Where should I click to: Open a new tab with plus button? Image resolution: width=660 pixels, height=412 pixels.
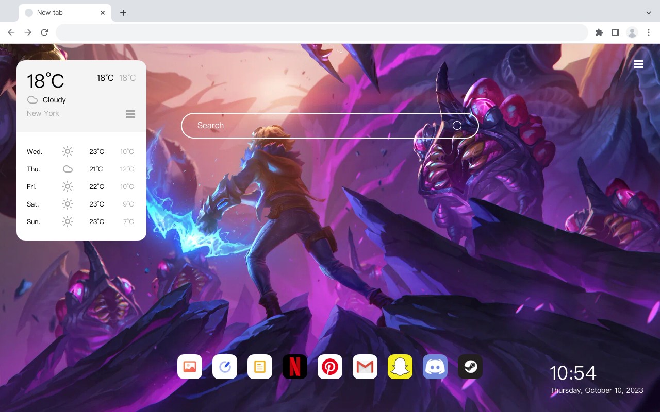pyautogui.click(x=123, y=13)
